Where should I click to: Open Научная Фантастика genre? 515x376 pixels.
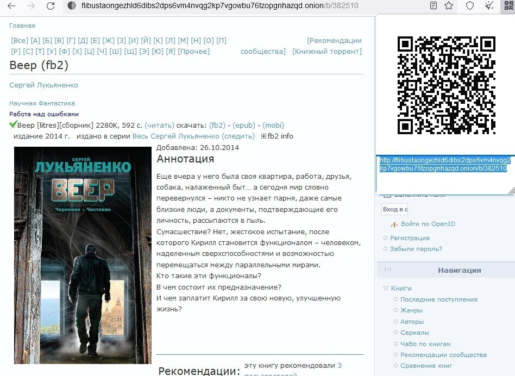(x=42, y=103)
